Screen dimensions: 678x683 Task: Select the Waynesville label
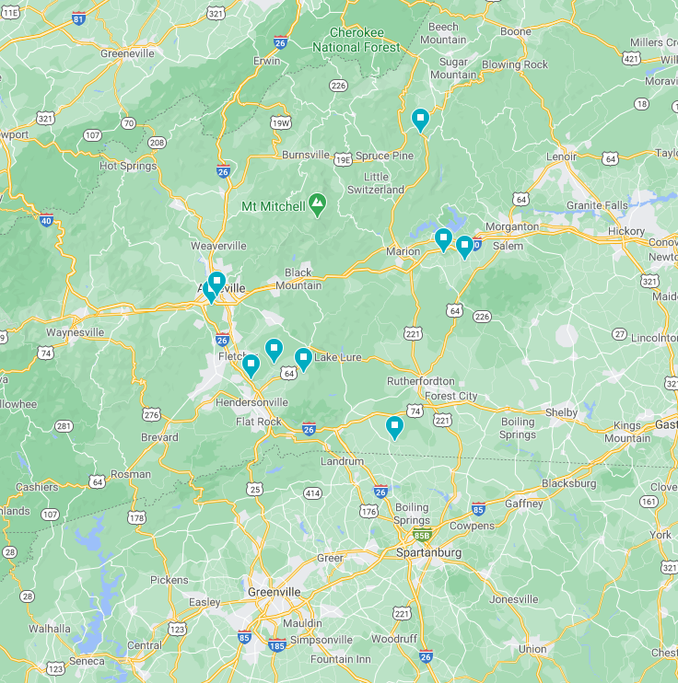tap(75, 332)
